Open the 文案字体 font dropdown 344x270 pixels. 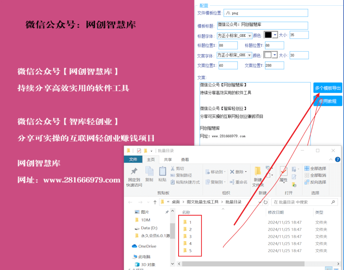pyautogui.click(x=249, y=55)
